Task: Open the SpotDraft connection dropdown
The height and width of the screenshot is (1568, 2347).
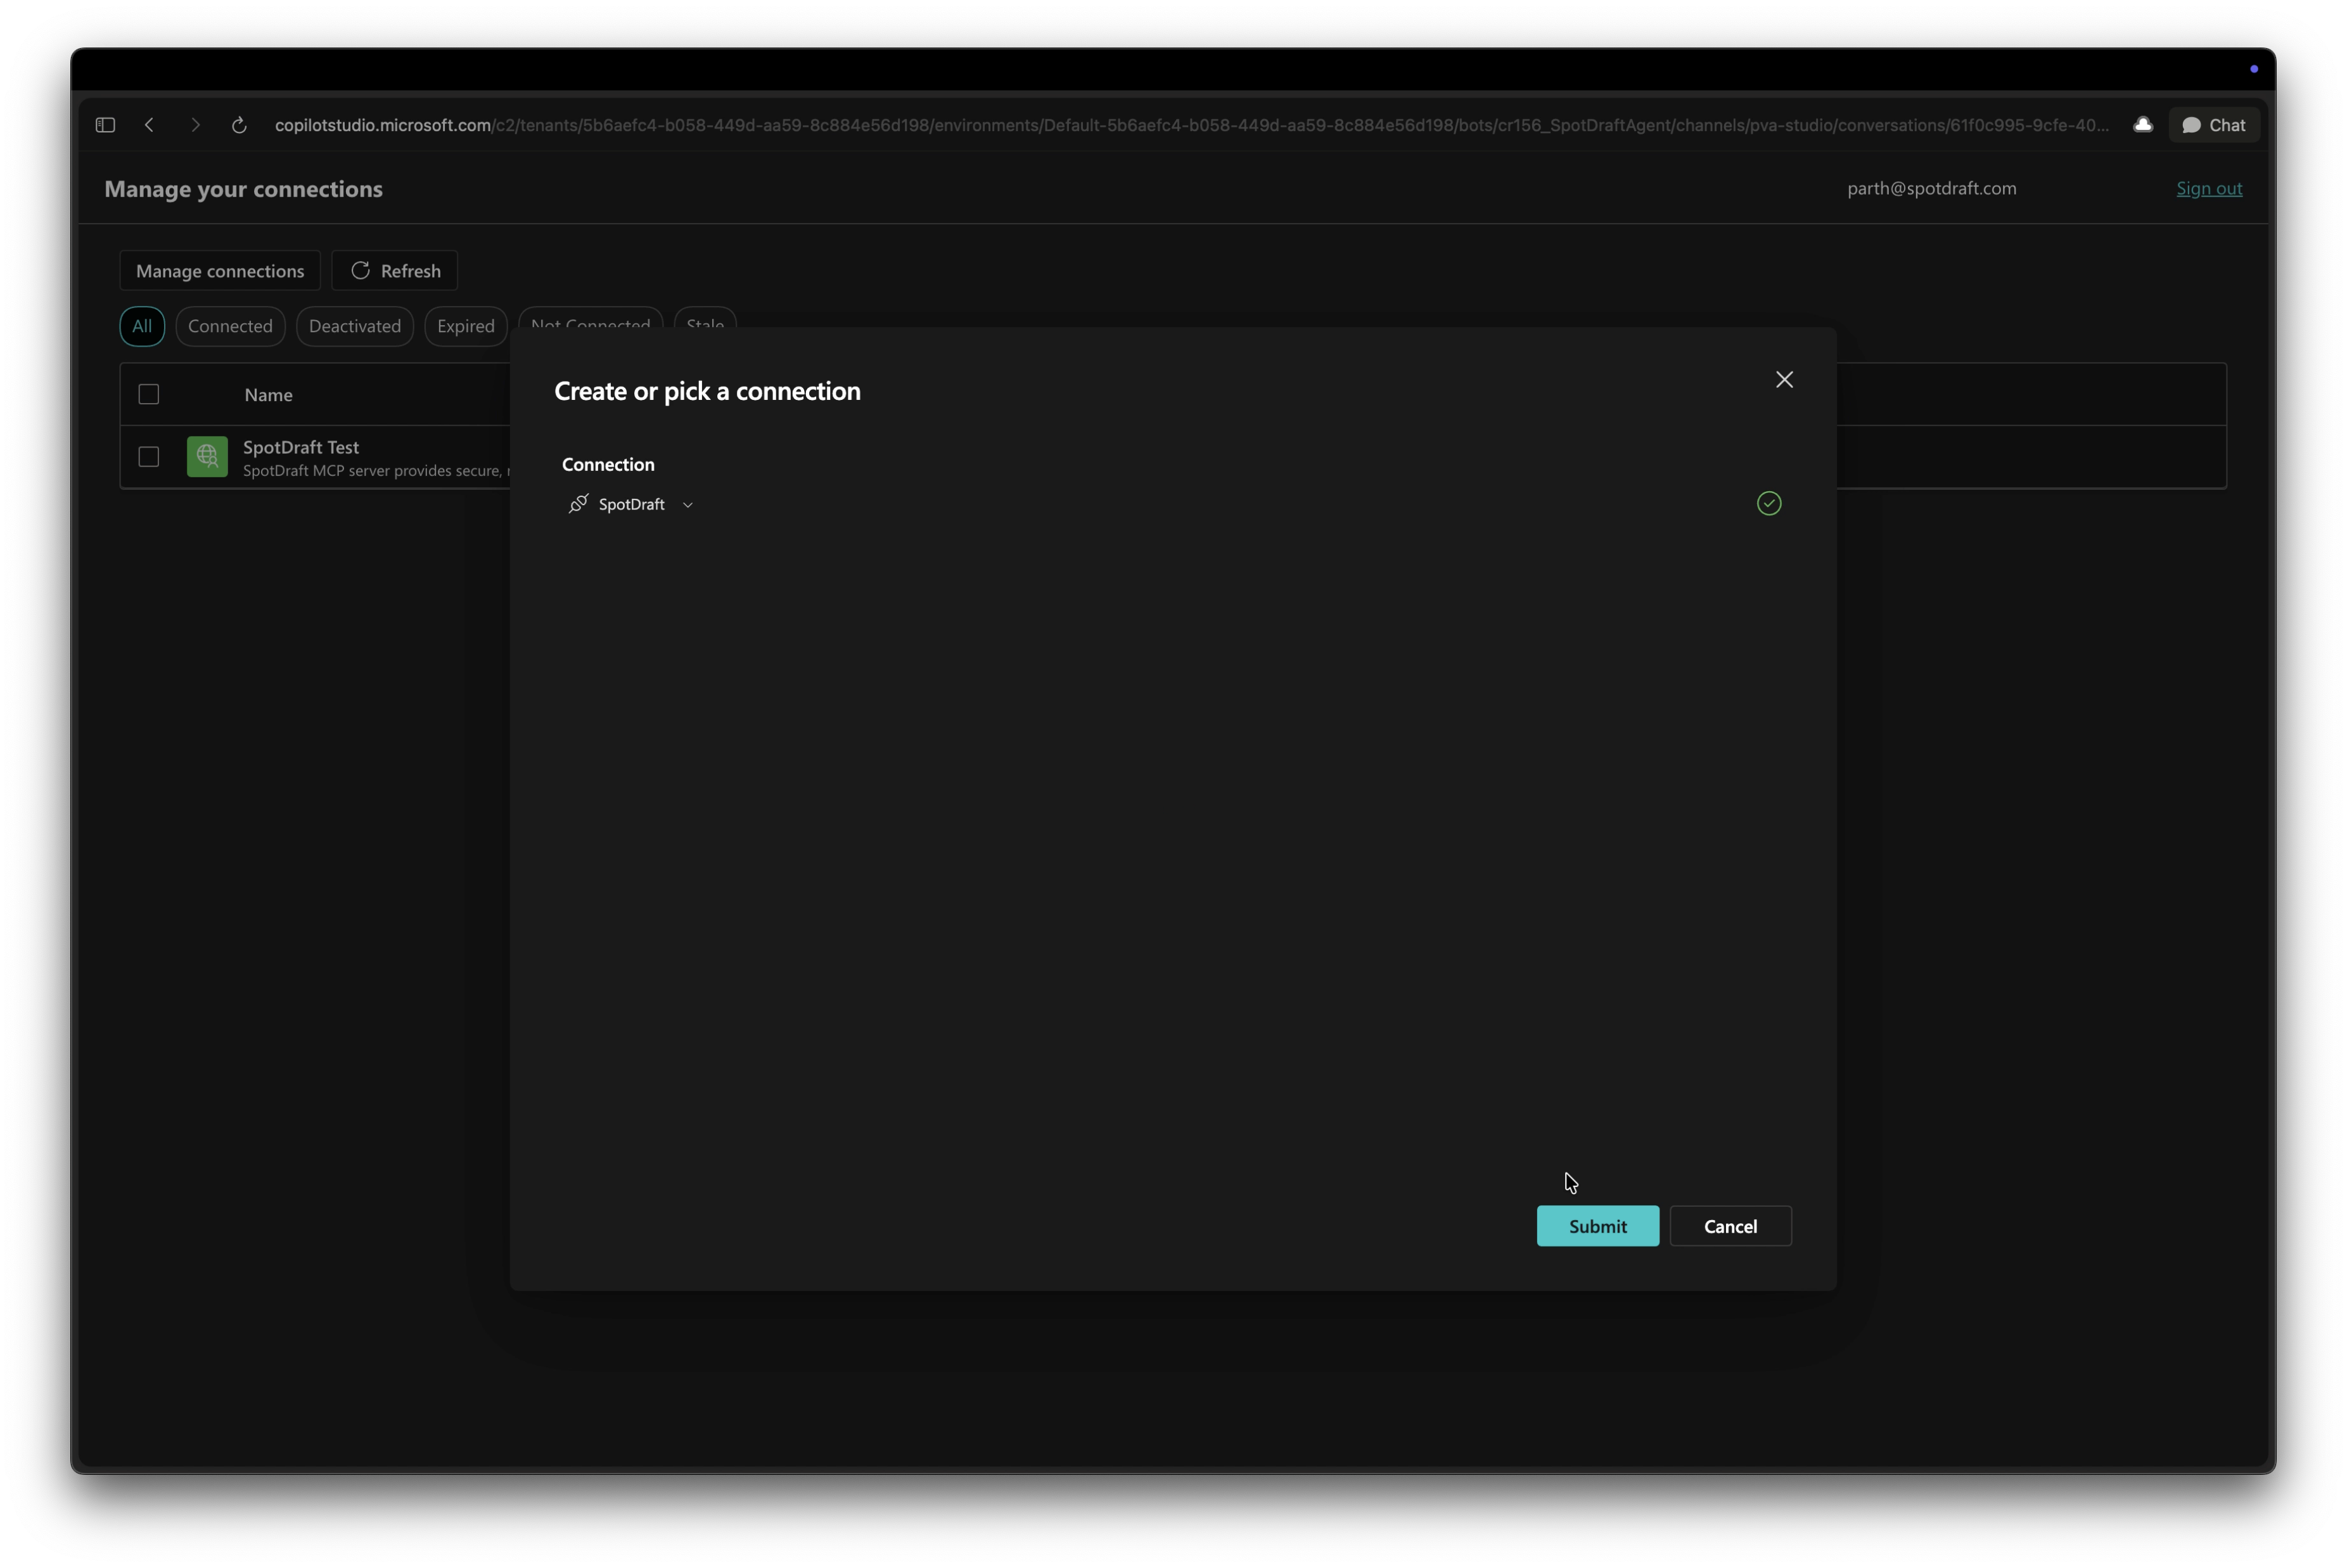Action: pyautogui.click(x=632, y=504)
